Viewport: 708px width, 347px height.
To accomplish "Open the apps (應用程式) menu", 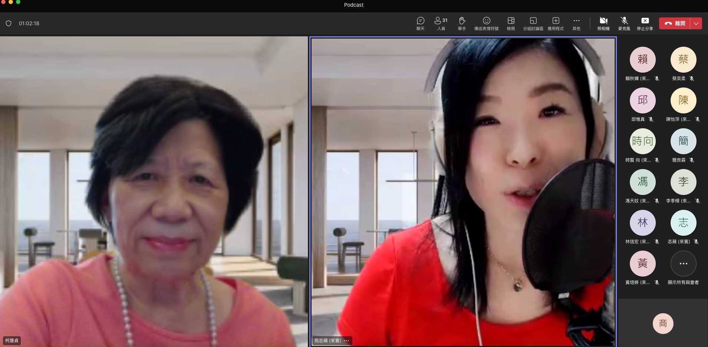I will pyautogui.click(x=556, y=23).
